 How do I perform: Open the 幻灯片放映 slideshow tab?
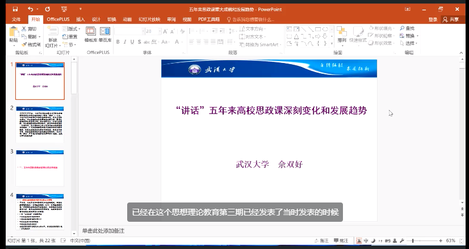pos(149,19)
